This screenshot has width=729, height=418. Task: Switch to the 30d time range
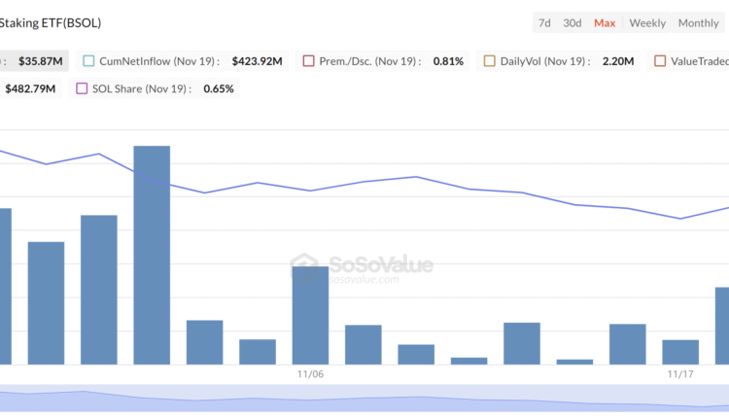tap(573, 23)
